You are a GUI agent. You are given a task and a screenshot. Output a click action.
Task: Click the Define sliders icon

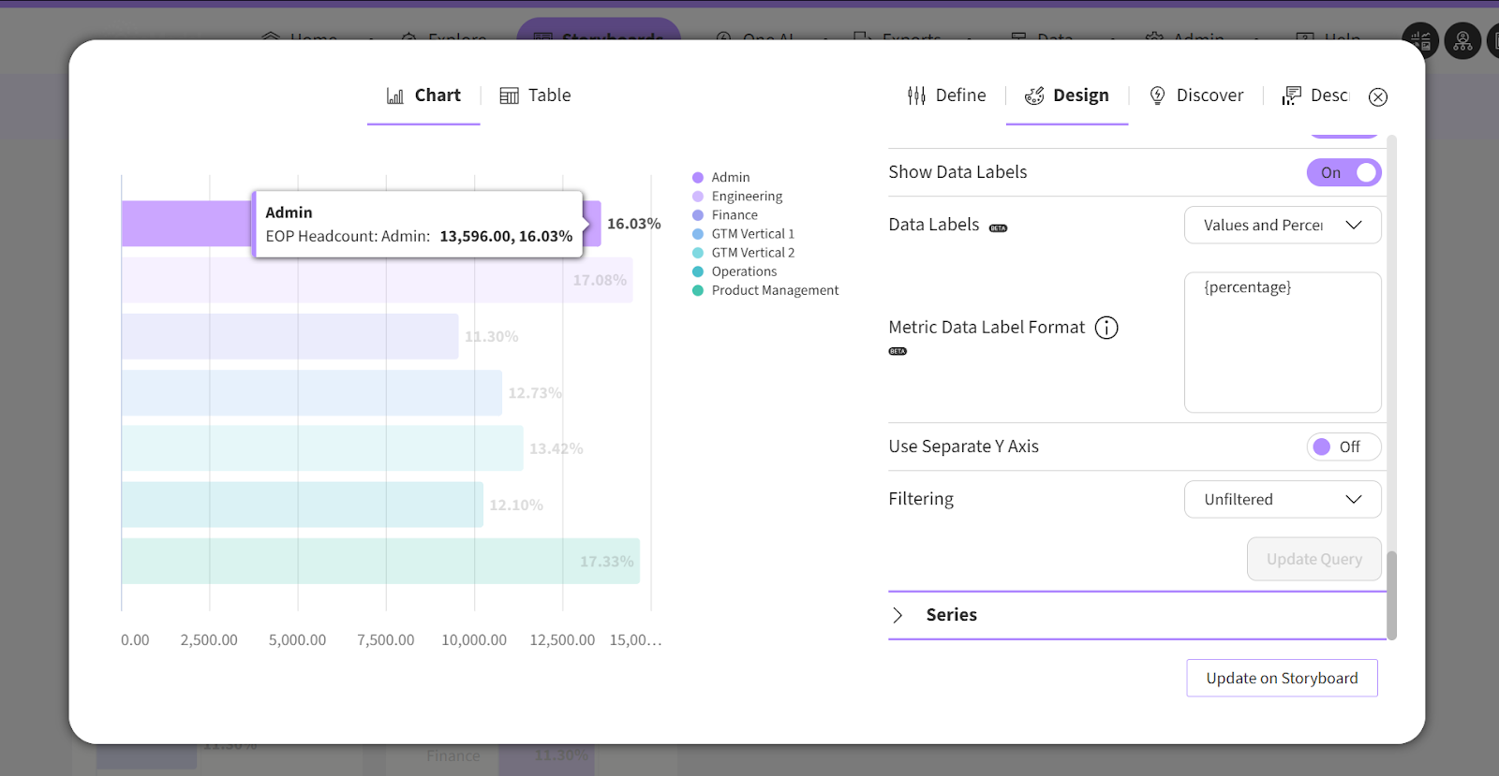pos(916,95)
